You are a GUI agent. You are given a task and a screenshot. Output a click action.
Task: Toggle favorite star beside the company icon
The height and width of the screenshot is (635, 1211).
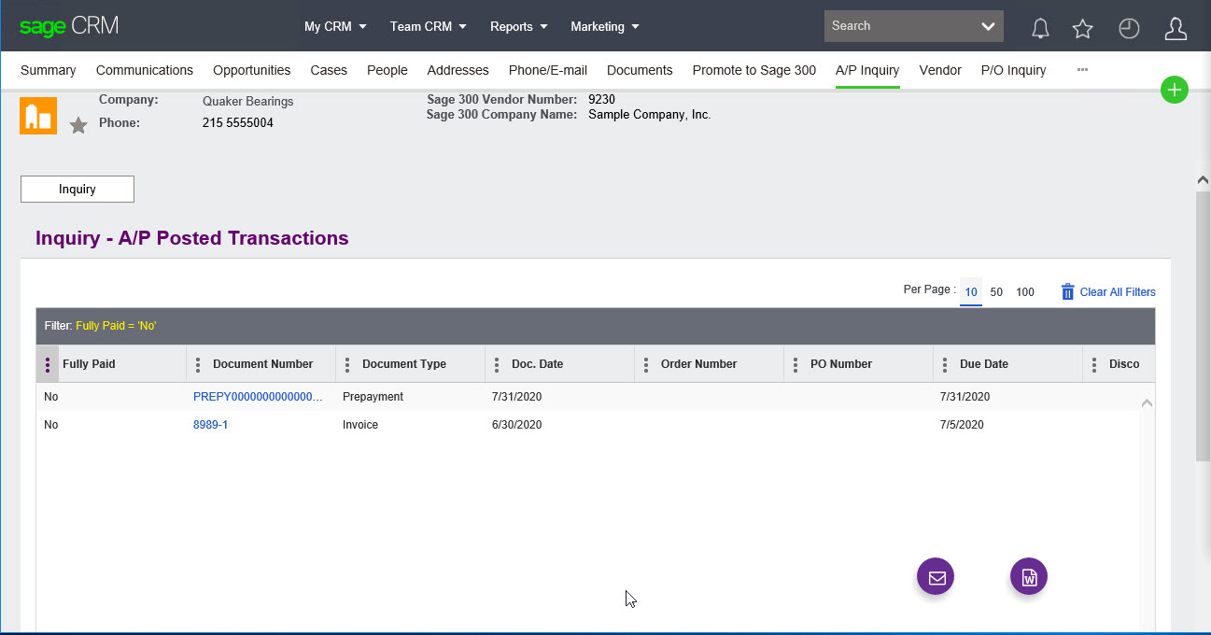pos(77,124)
